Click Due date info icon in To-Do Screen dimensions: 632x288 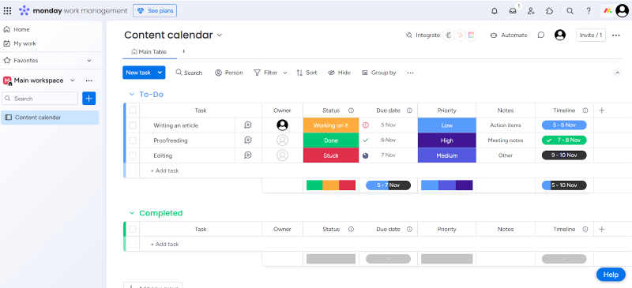(x=409, y=110)
